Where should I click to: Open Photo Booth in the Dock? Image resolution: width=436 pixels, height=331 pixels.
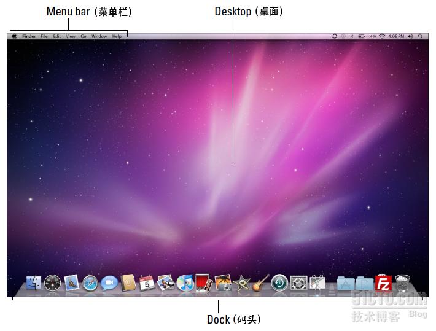(204, 282)
